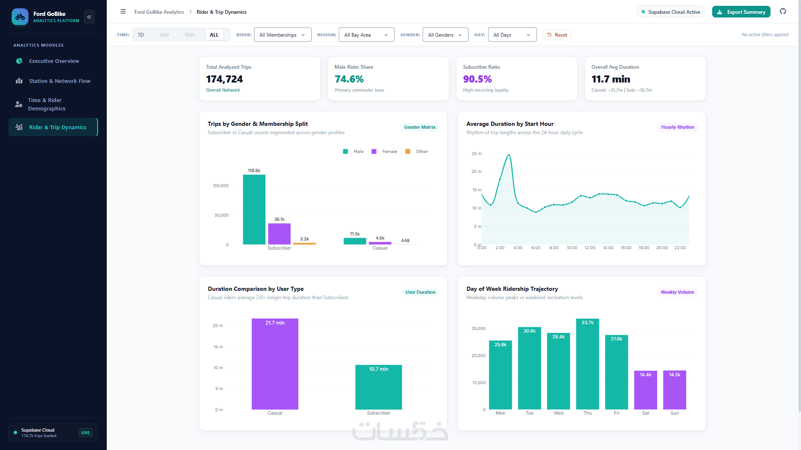Click the reset arrow icon in Reset button
The height and width of the screenshot is (450, 801).
(x=549, y=35)
